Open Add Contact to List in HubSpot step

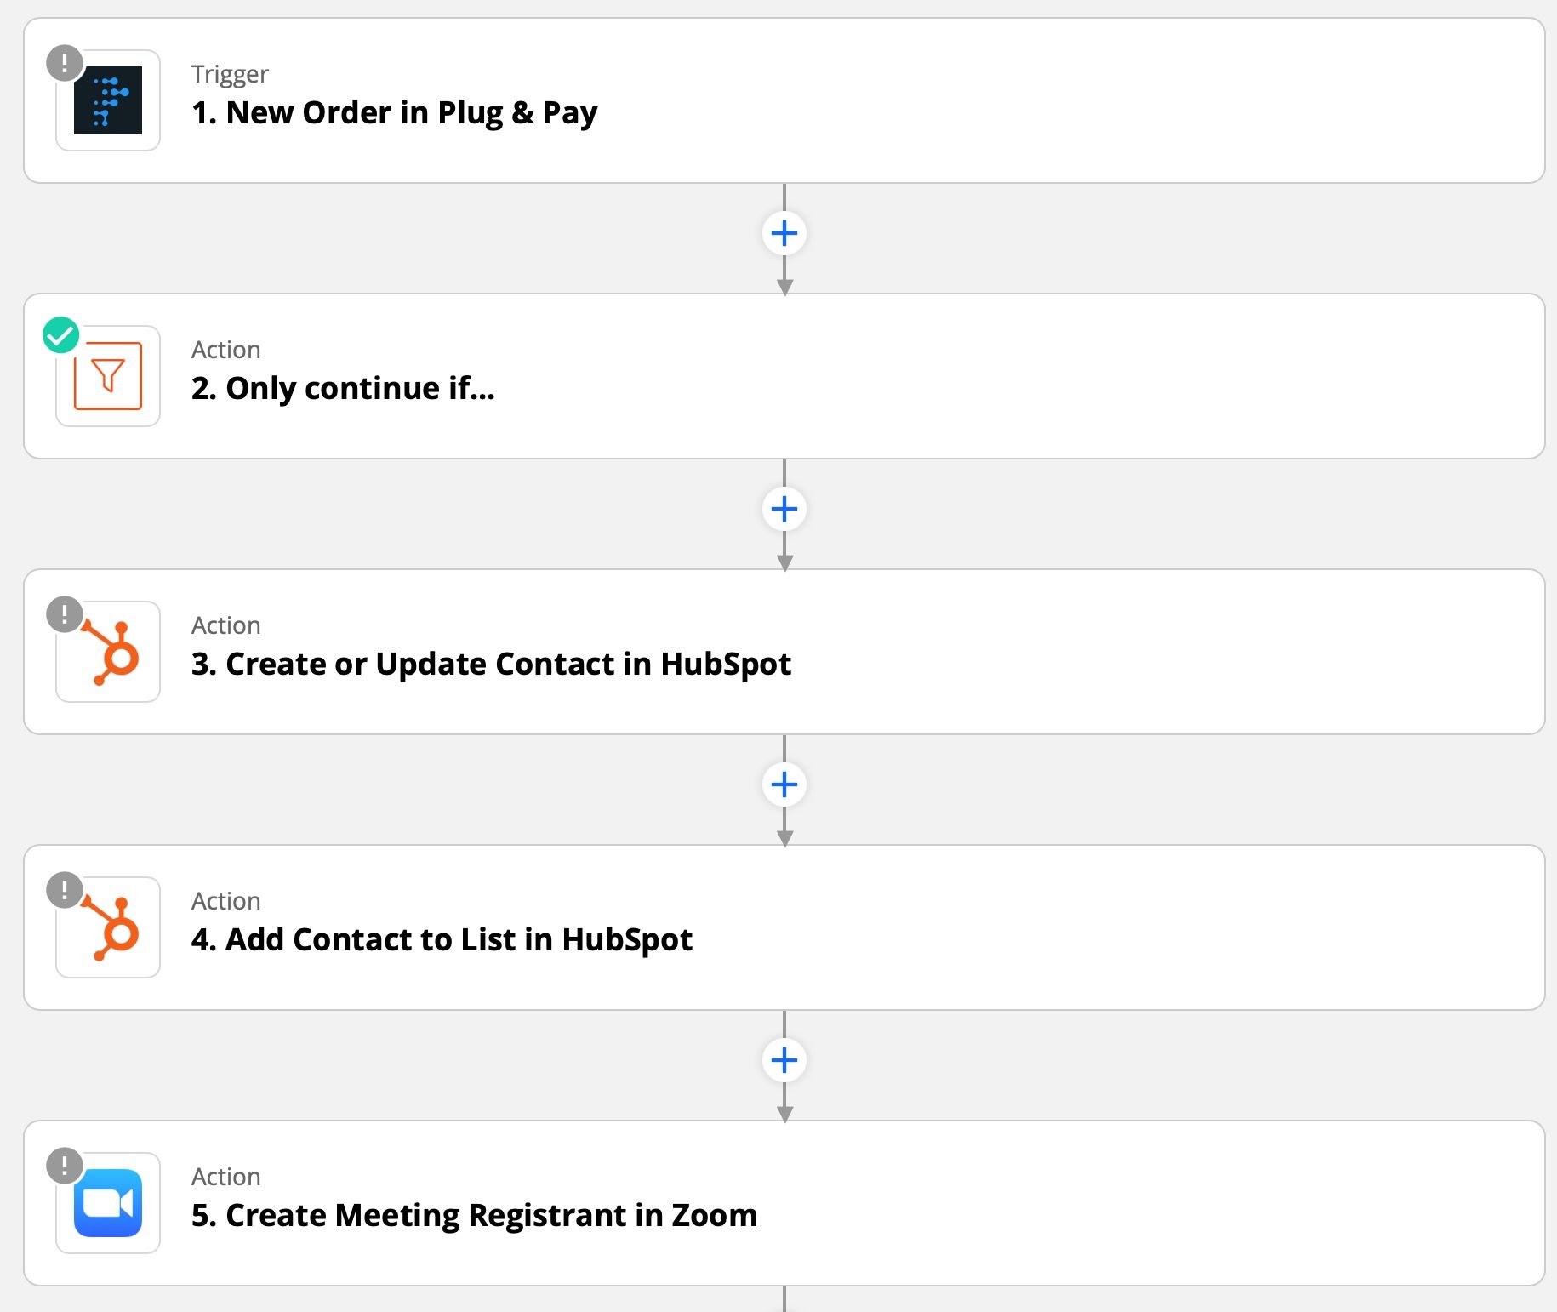pos(442,939)
